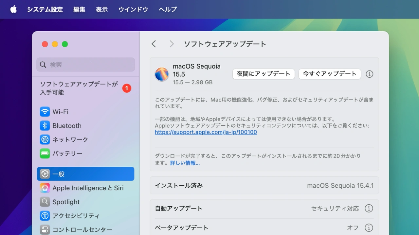Click 今すぐアップデート button
Image resolution: width=419 pixels, height=235 pixels.
(x=330, y=74)
